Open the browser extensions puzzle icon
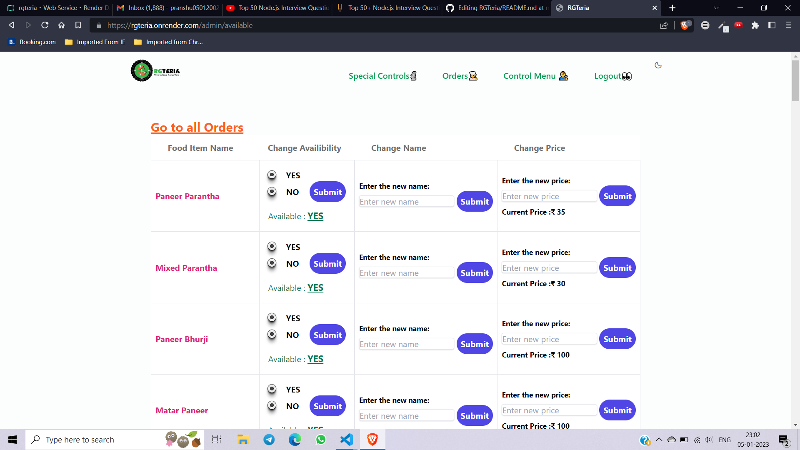The image size is (800, 450). point(755,25)
